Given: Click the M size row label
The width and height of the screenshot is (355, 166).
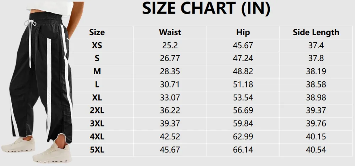Looking at the screenshot, I should pyautogui.click(x=97, y=71).
